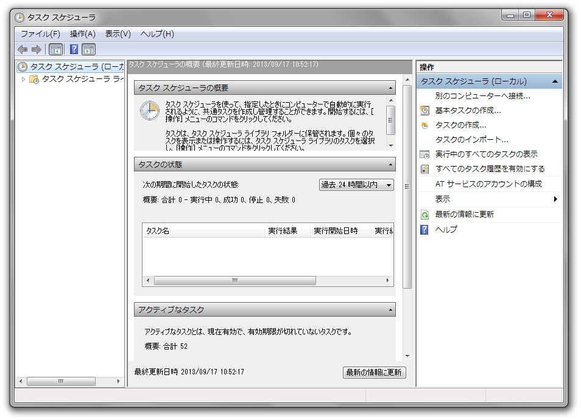581x420 pixels.
Task: Click 表示 submenu arrow in actions pane
Action: coord(556,199)
